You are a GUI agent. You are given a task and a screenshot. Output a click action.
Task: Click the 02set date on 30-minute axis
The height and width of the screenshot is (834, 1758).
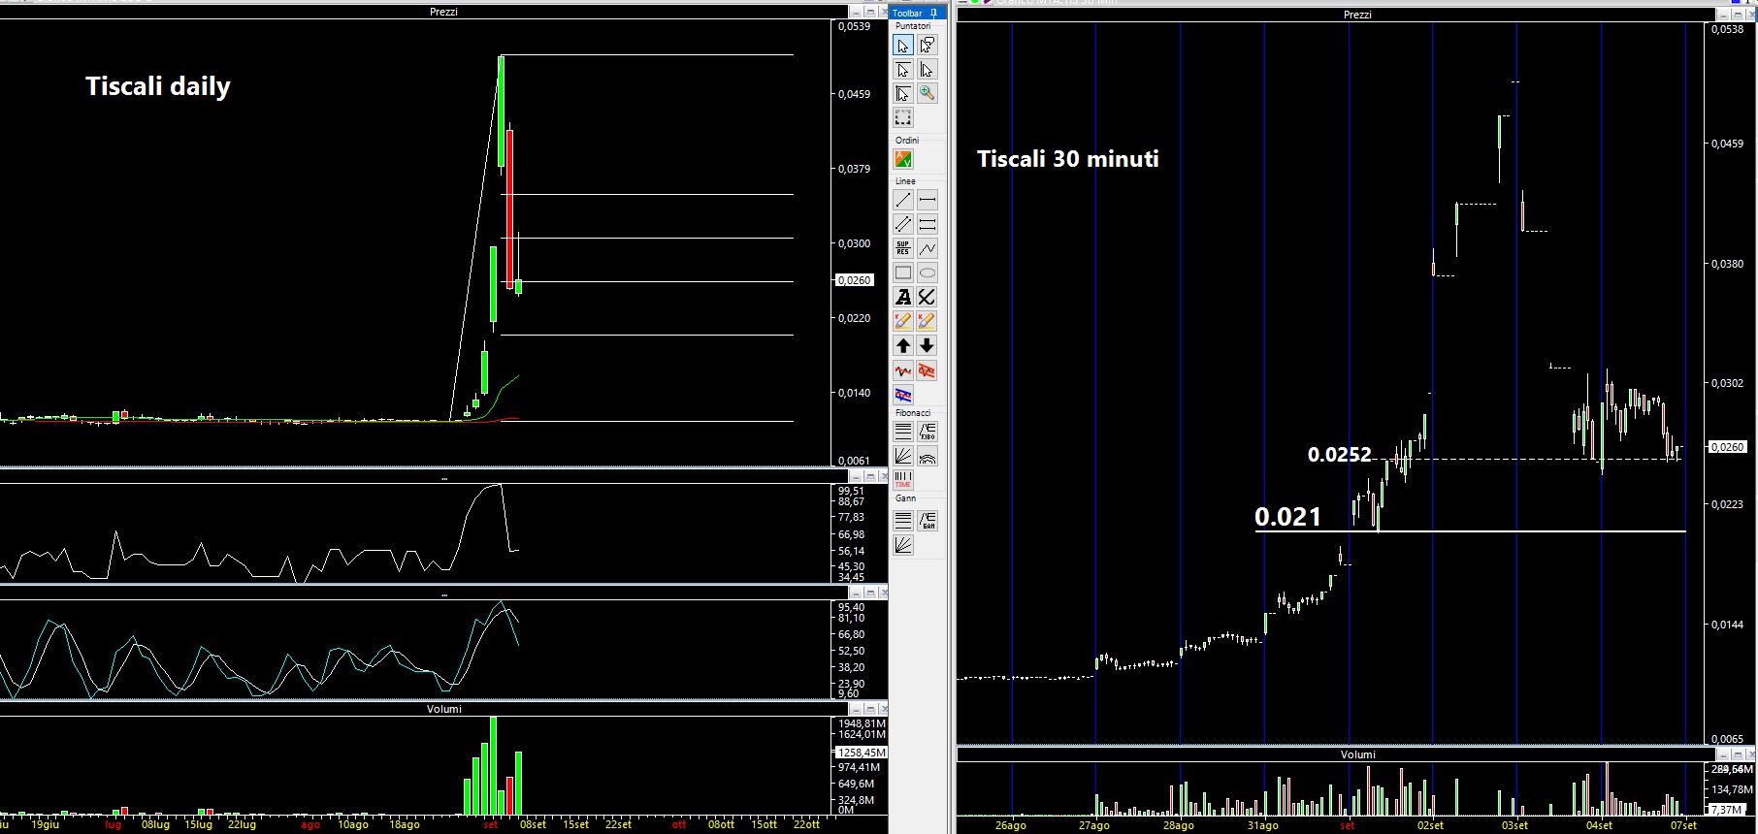pos(1431,825)
